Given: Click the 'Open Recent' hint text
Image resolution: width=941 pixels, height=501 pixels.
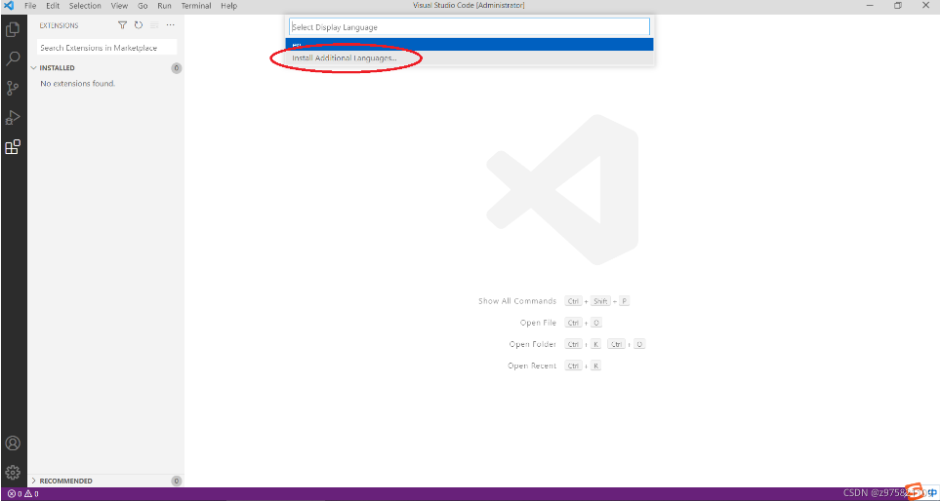Looking at the screenshot, I should click(532, 366).
